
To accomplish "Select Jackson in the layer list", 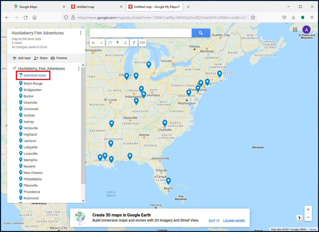I will pyautogui.click(x=30, y=141).
